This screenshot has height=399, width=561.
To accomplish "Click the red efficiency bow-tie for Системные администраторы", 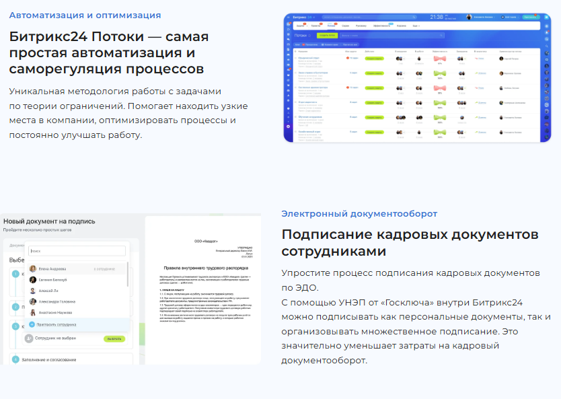I will pyautogui.click(x=440, y=88).
